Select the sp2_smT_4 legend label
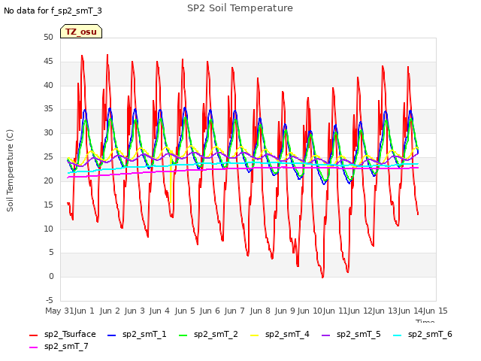 pyautogui.click(x=287, y=334)
